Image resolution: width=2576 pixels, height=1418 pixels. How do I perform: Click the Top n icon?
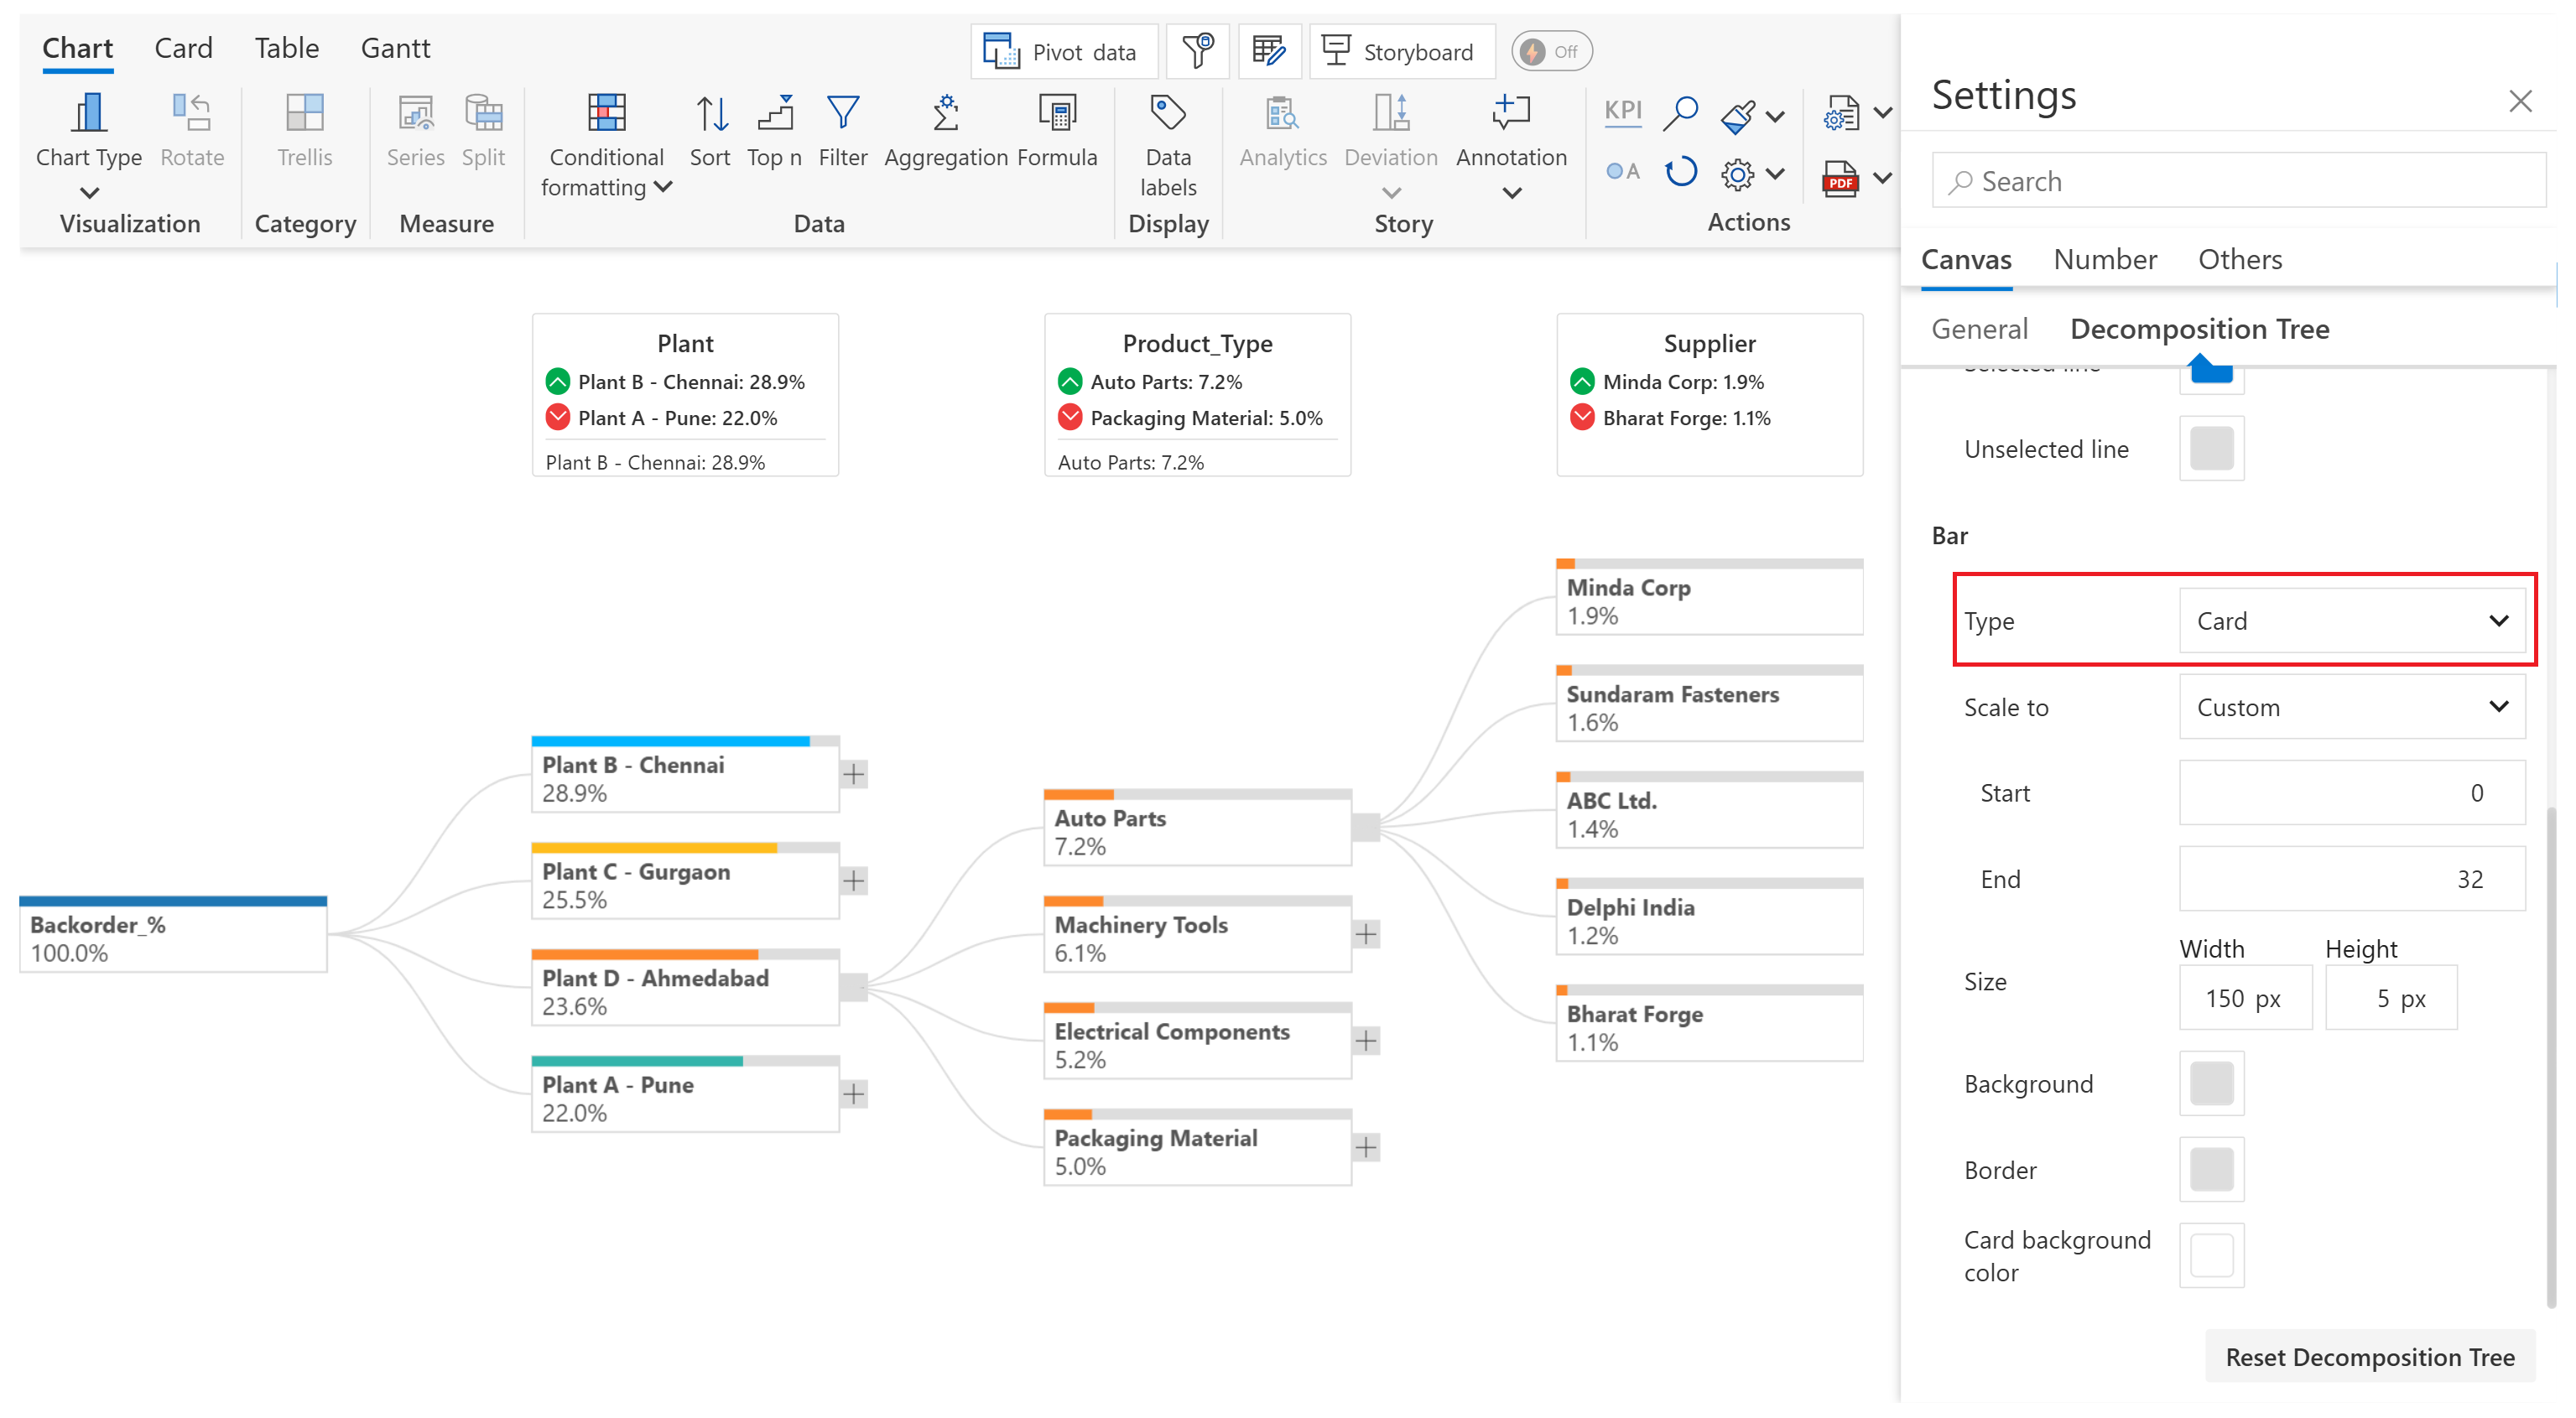coord(775,114)
